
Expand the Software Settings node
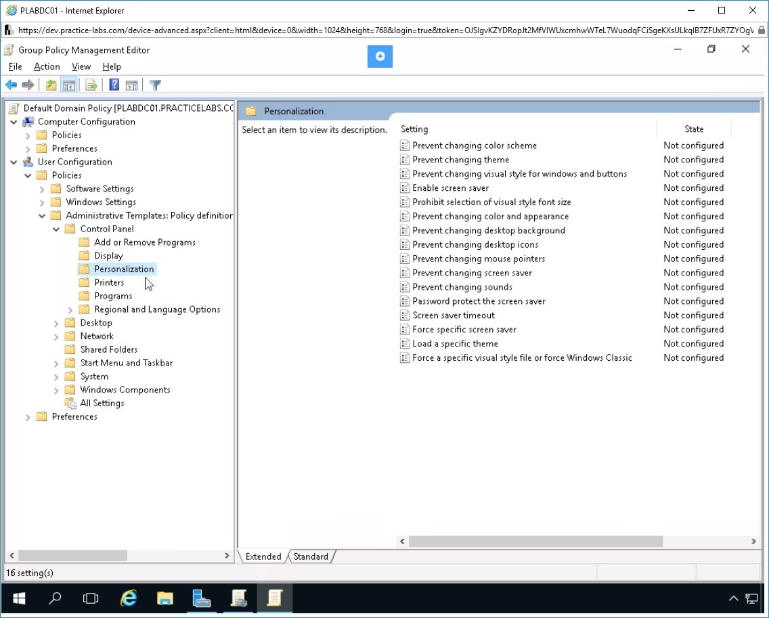coord(42,189)
